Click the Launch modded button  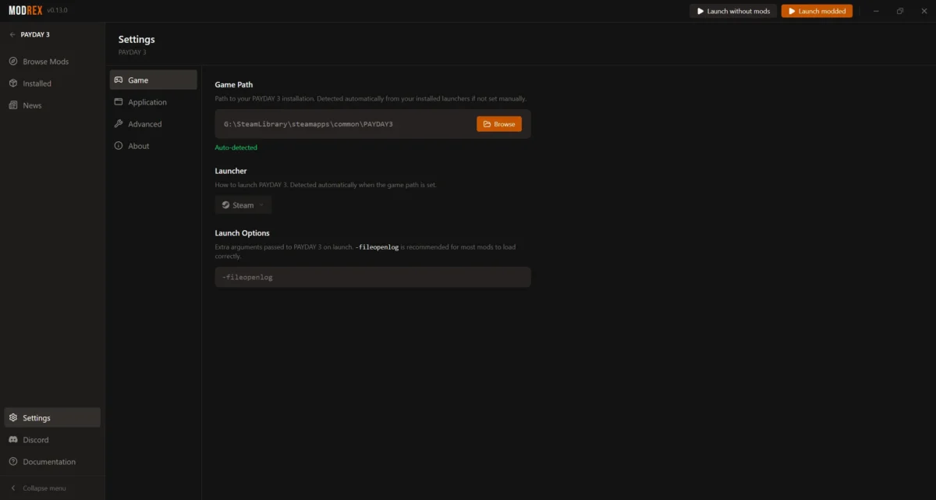tap(817, 11)
